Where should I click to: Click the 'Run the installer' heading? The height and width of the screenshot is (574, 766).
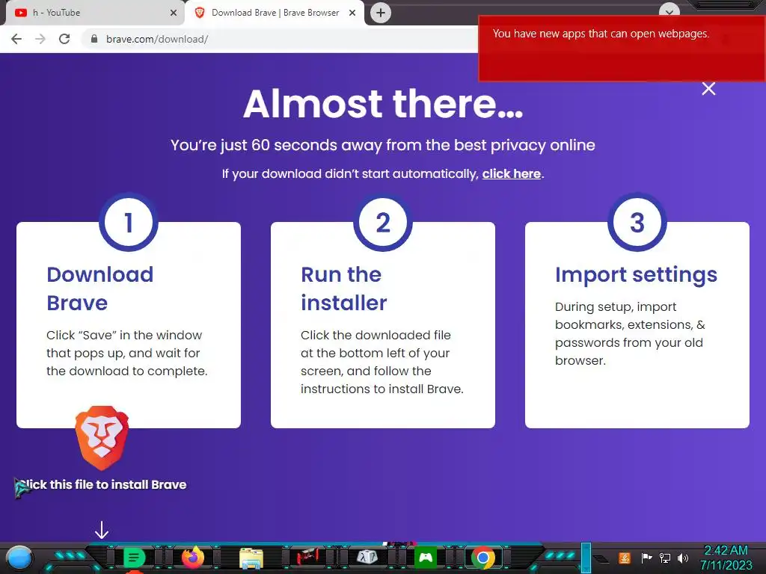(x=344, y=288)
